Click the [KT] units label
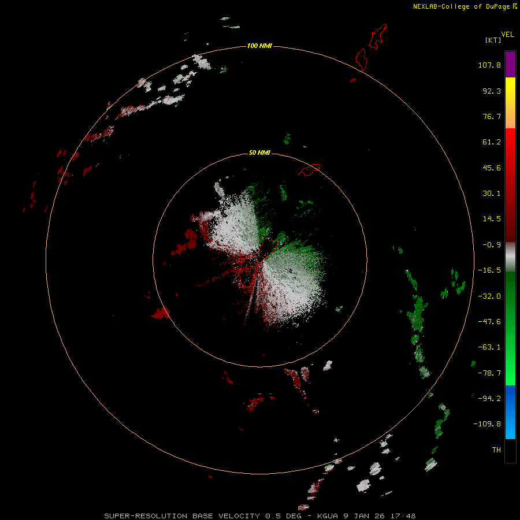The height and width of the screenshot is (520, 520). (x=493, y=40)
